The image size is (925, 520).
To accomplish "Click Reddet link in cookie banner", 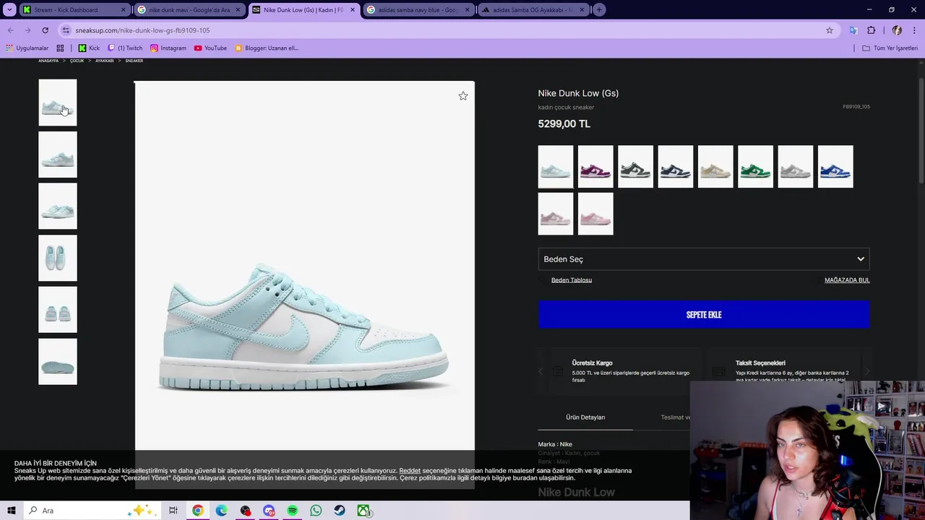I will click(410, 471).
